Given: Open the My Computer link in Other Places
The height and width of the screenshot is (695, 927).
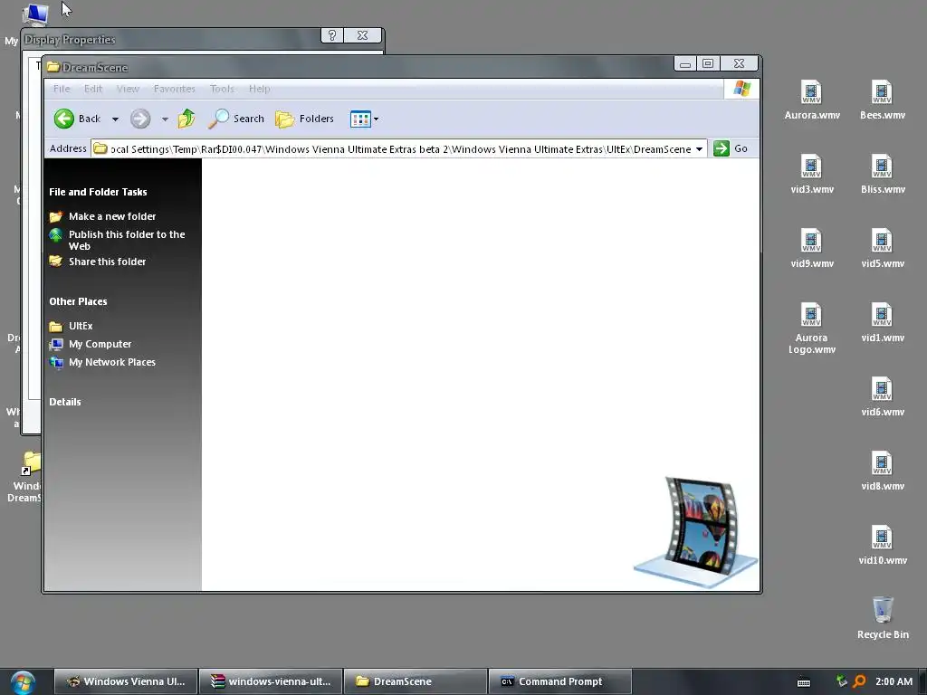Looking at the screenshot, I should pos(100,344).
